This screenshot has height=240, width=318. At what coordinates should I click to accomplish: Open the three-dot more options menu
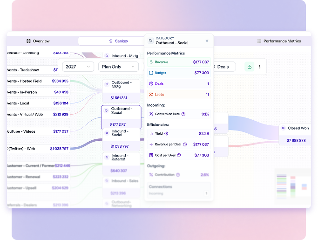pos(260,67)
